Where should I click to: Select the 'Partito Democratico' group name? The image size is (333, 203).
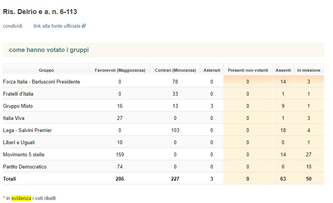tap(25, 167)
